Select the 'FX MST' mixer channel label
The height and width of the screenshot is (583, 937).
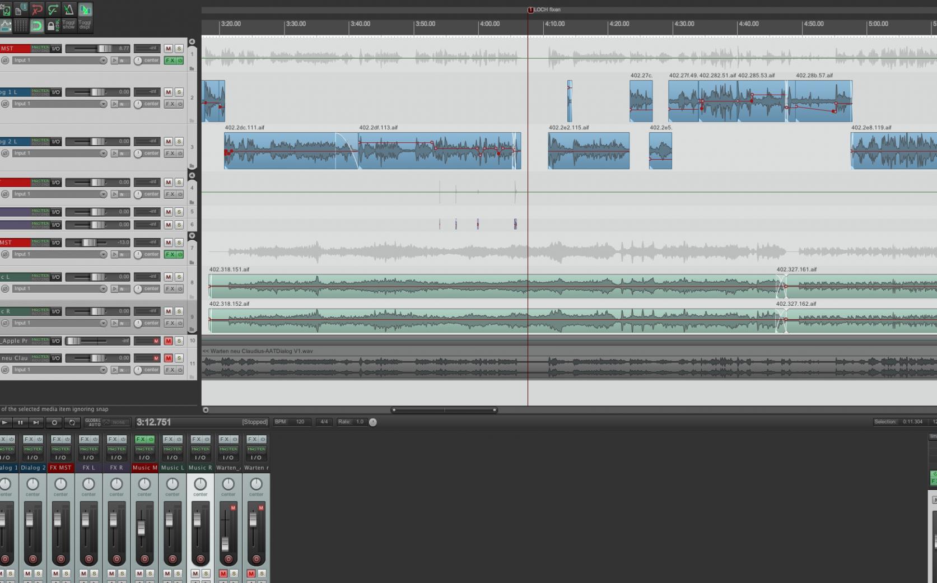point(60,468)
